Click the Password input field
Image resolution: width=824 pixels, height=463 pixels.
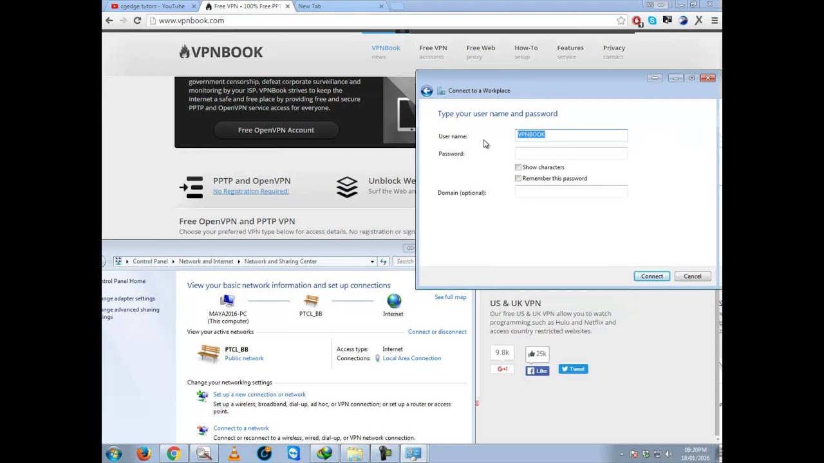tap(572, 153)
